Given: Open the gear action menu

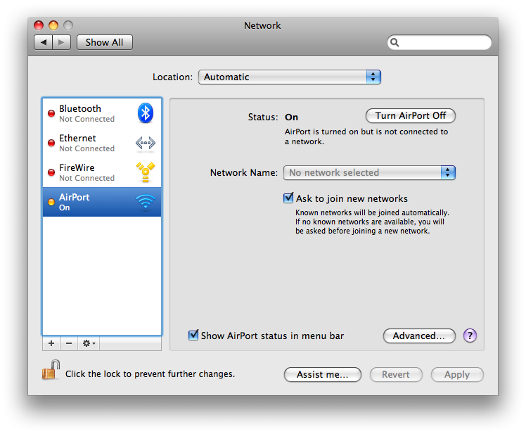Looking at the screenshot, I should pyautogui.click(x=89, y=343).
